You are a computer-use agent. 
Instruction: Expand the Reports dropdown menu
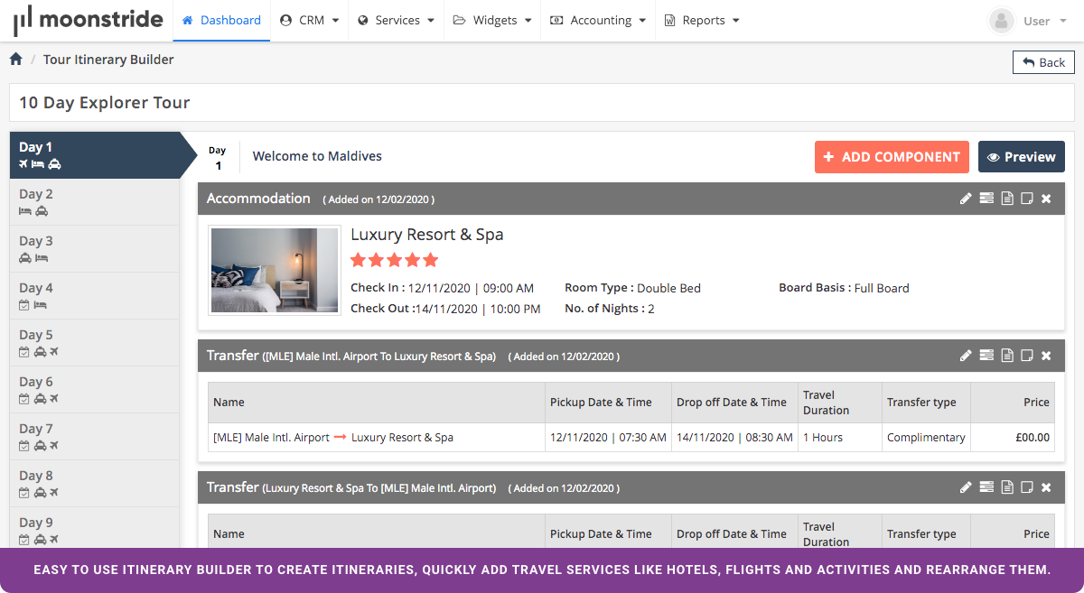click(x=702, y=20)
